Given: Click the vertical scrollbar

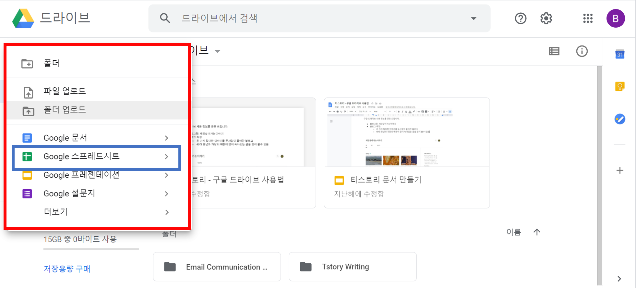Looking at the screenshot, I should tap(599, 175).
